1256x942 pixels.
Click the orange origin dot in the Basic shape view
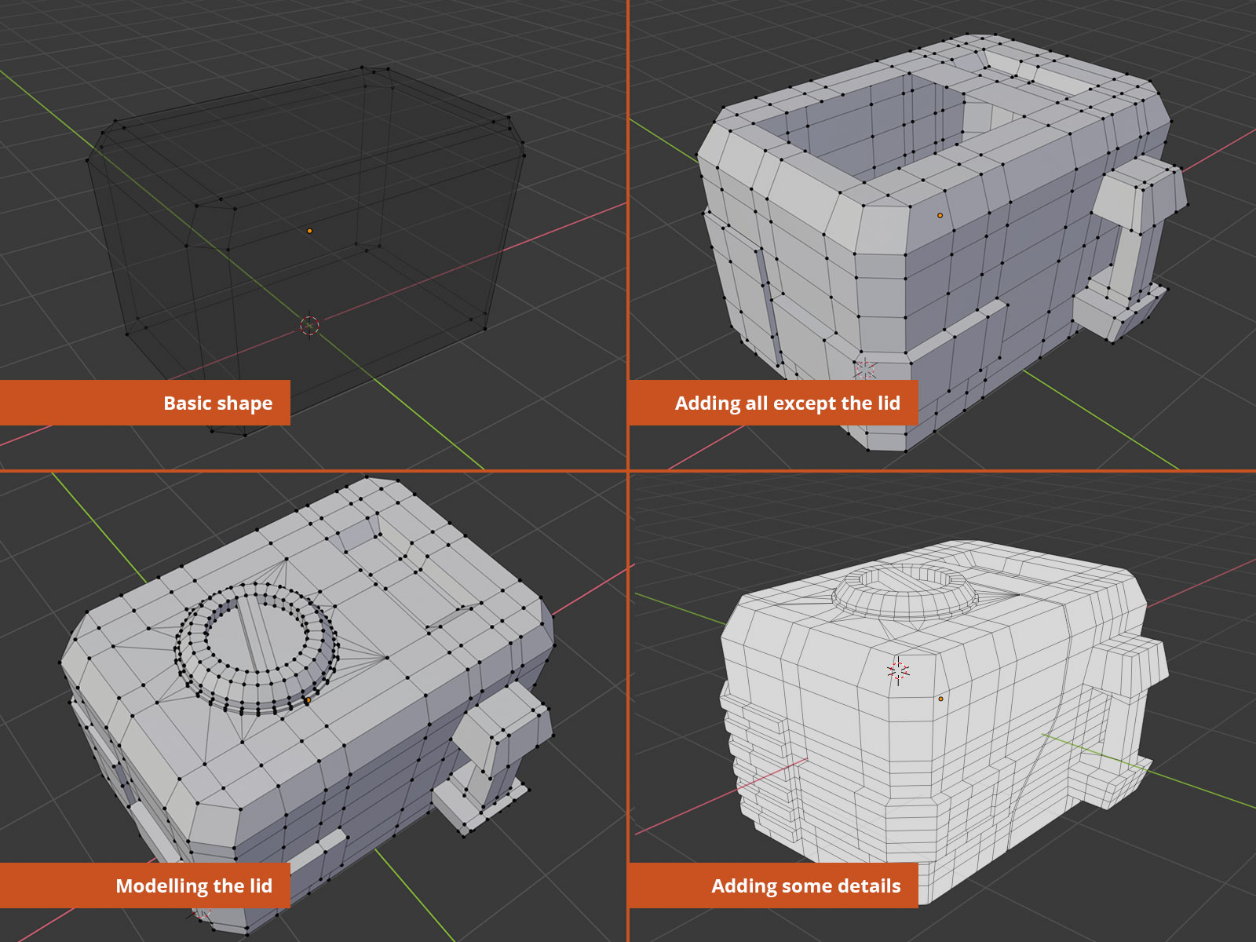(309, 231)
